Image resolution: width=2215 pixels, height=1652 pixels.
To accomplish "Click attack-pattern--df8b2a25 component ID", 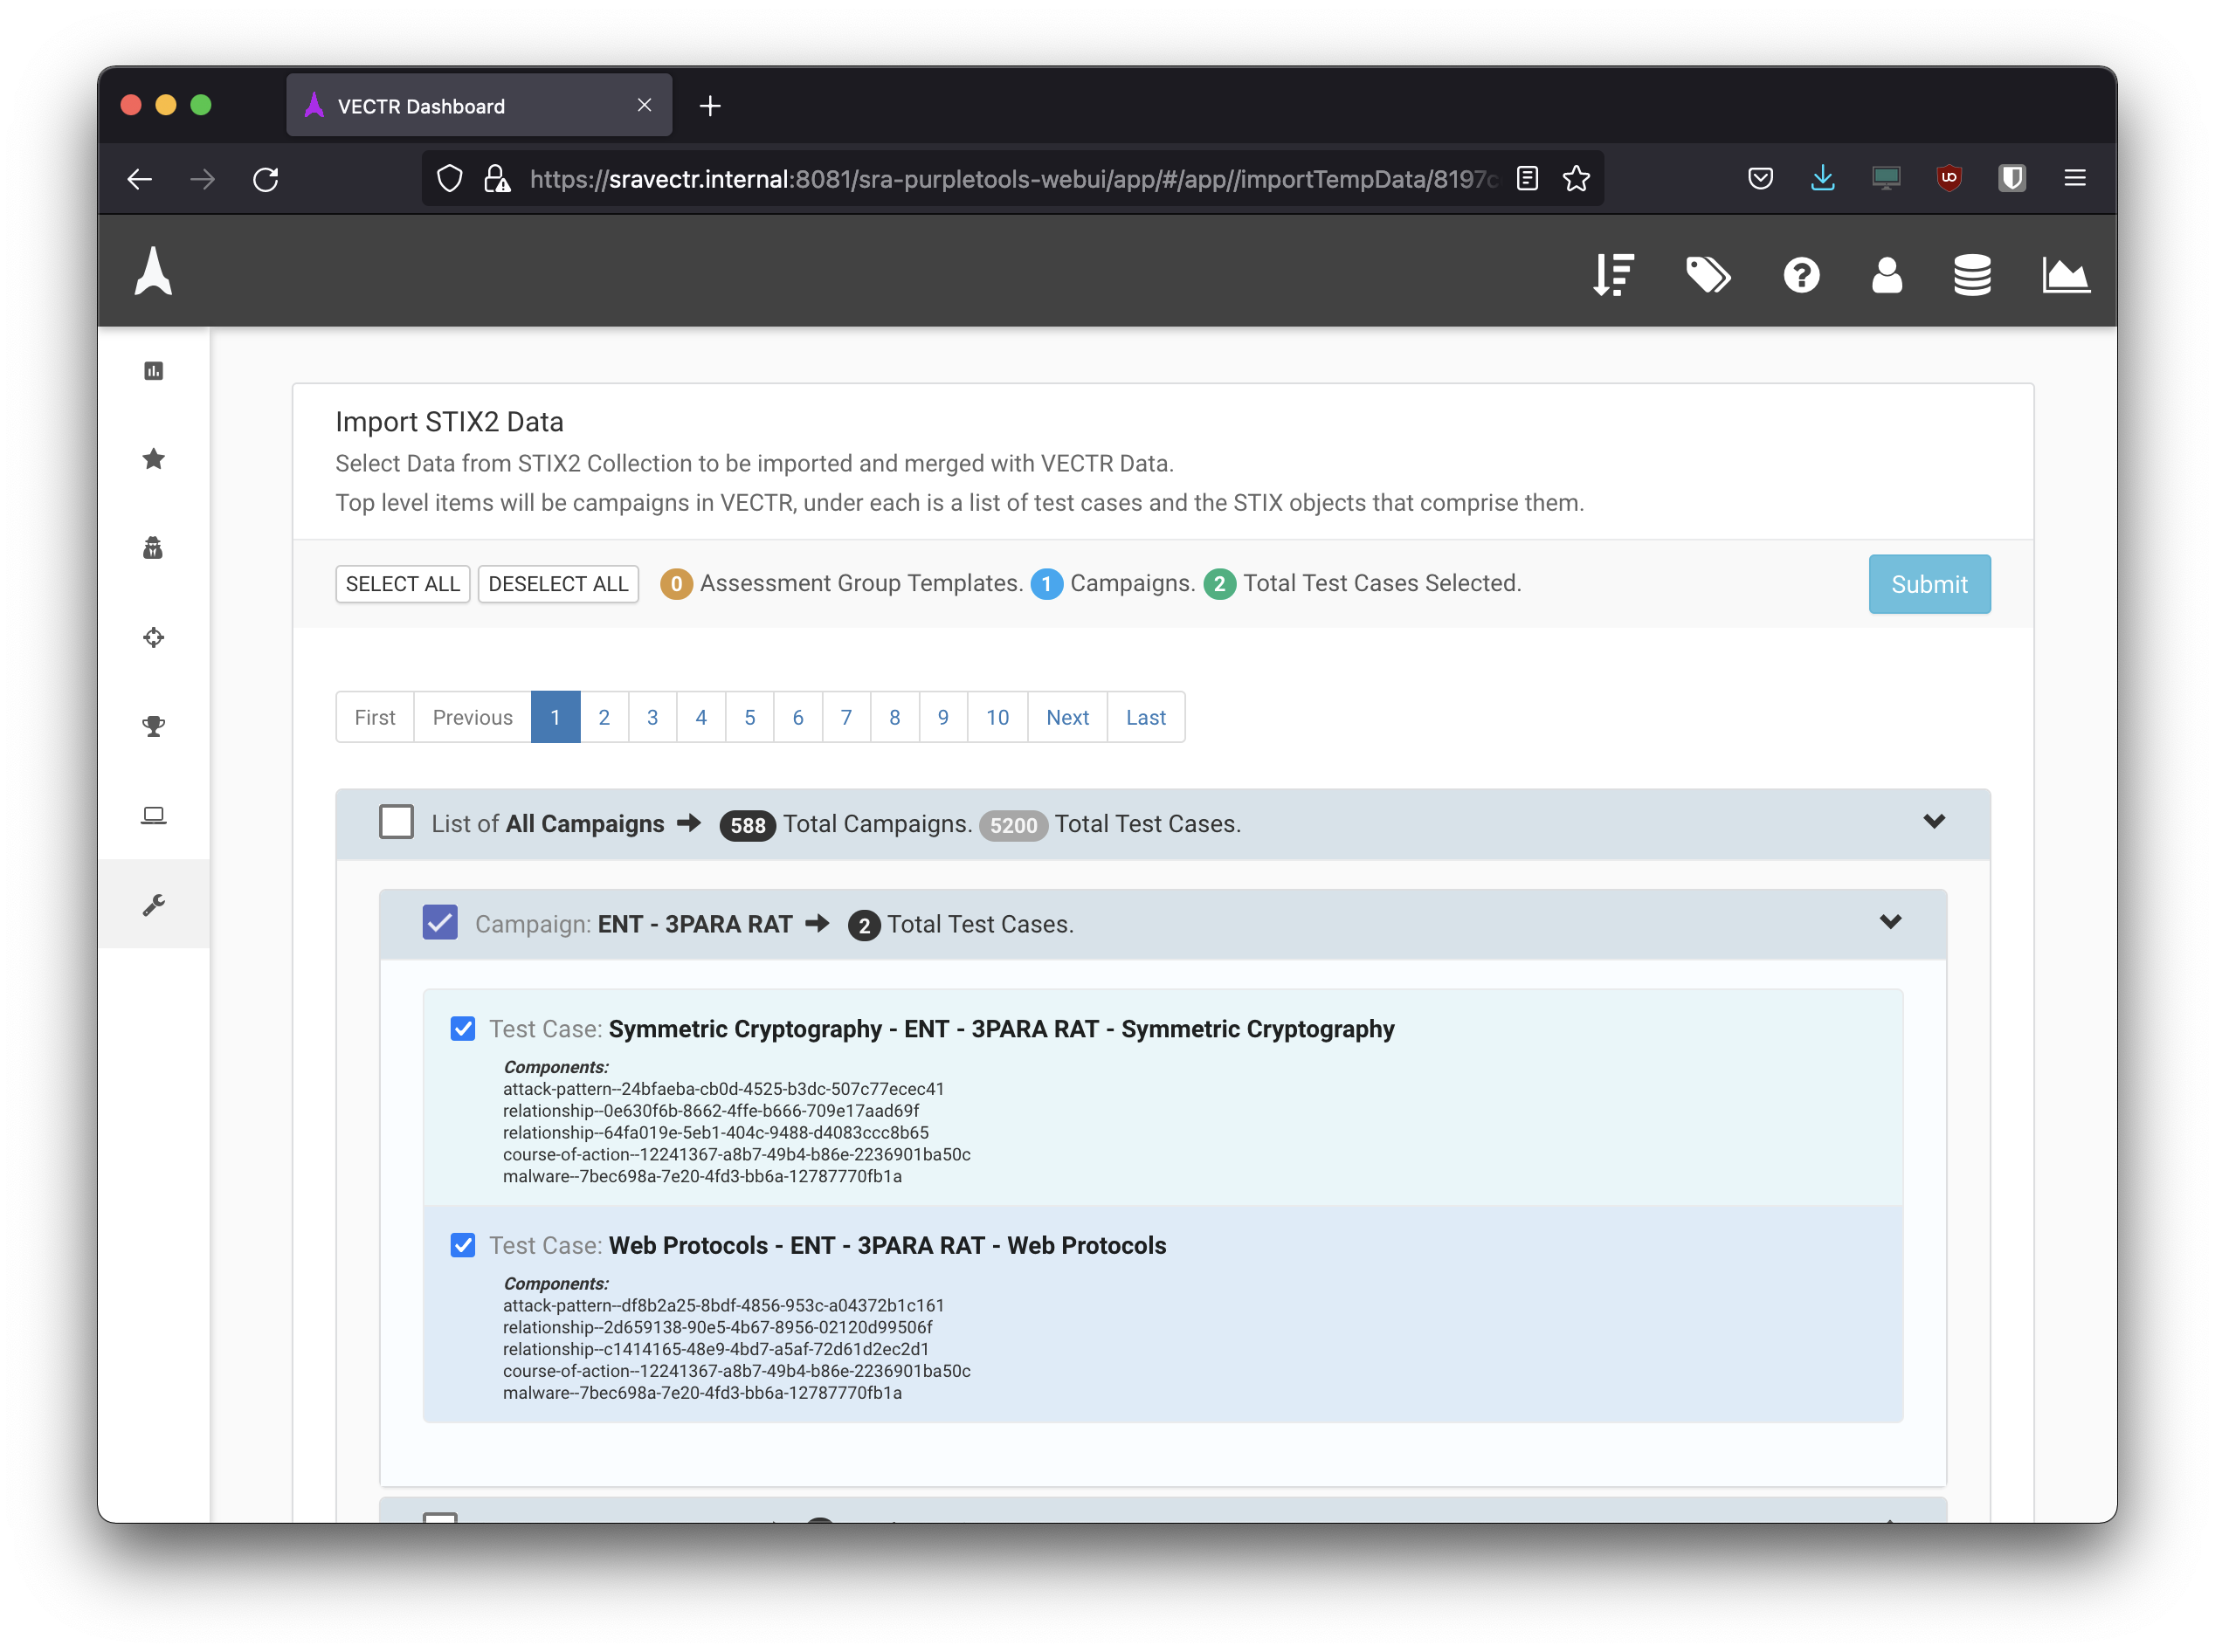I will click(723, 1305).
